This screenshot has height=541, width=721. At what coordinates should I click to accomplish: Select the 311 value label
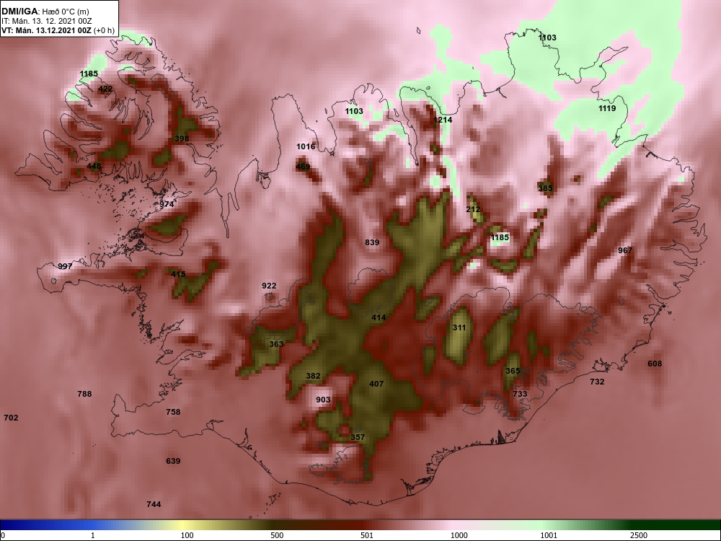tap(459, 327)
